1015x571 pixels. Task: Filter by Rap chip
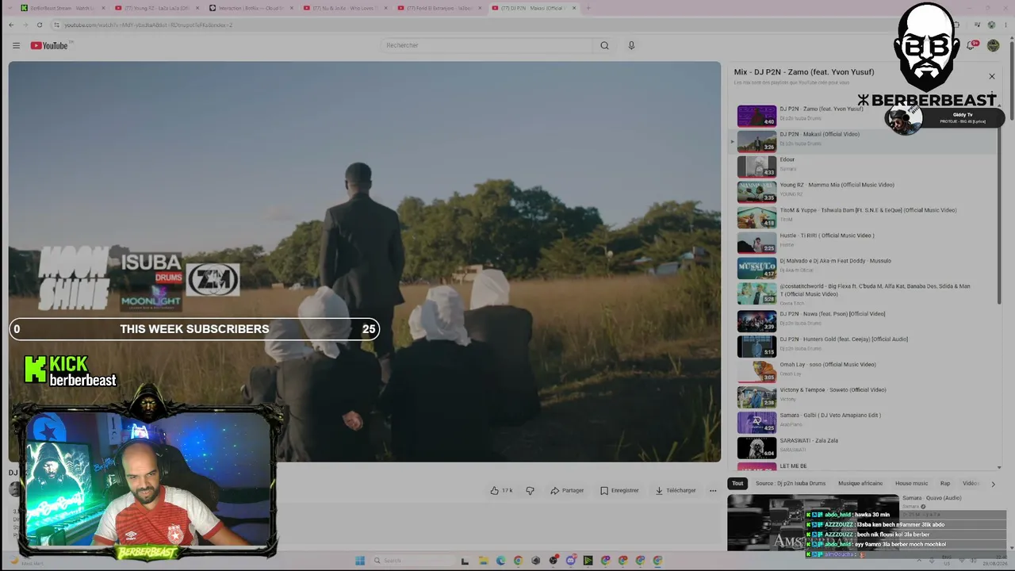point(945,483)
